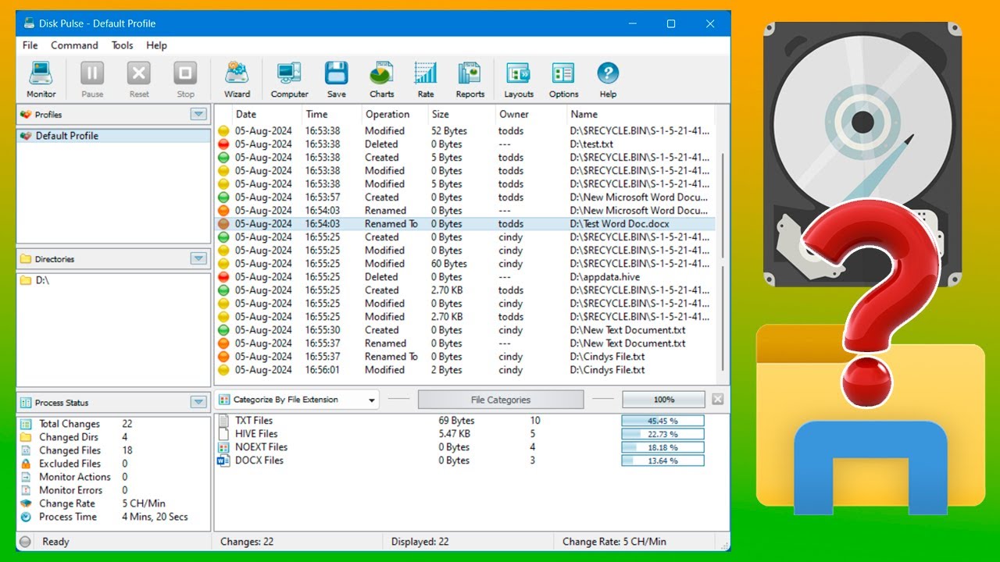
Task: Open the Options icon
Action: point(563,74)
